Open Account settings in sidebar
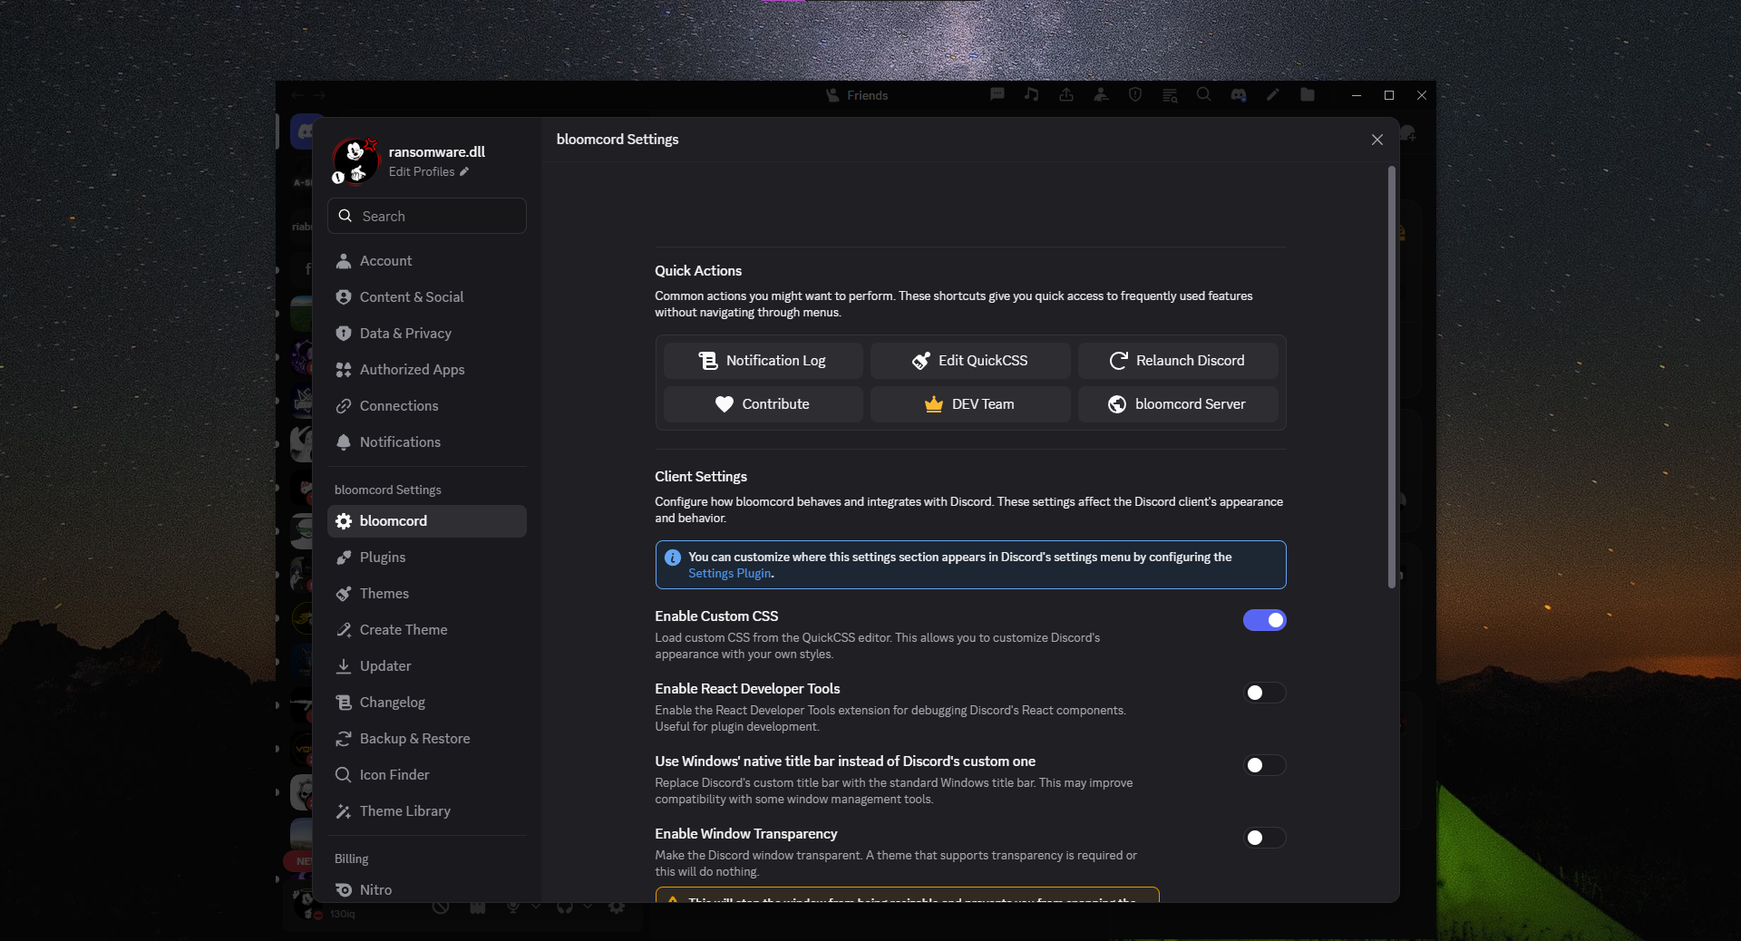The image size is (1741, 941). pyautogui.click(x=426, y=261)
